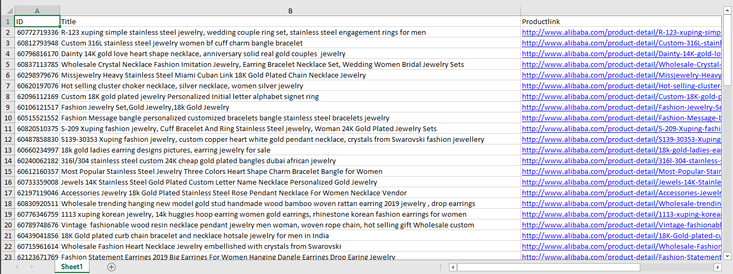This screenshot has height=274, width=733.
Task: Open the R-123-xuping product link
Action: point(622,32)
